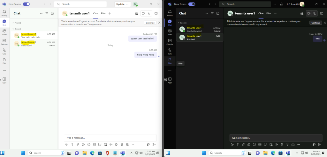
Task: Open Chat list more options in left window
Action: (41, 13)
